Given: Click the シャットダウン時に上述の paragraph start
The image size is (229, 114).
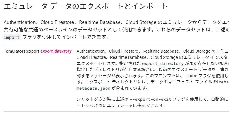Looking at the screenshot, I should click(x=102, y=99).
